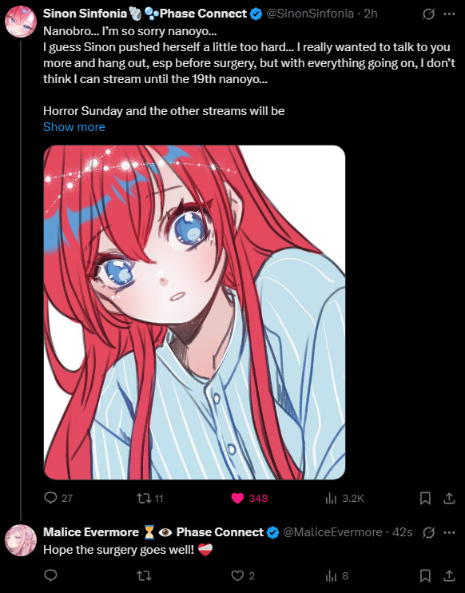Bookmark Sinon Sinfonia's post
Screen dimensions: 465x593
click(x=425, y=498)
